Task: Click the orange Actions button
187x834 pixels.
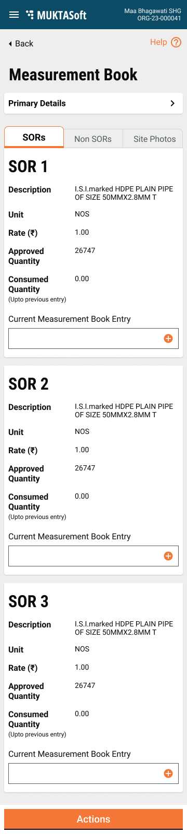Action: coord(94,819)
